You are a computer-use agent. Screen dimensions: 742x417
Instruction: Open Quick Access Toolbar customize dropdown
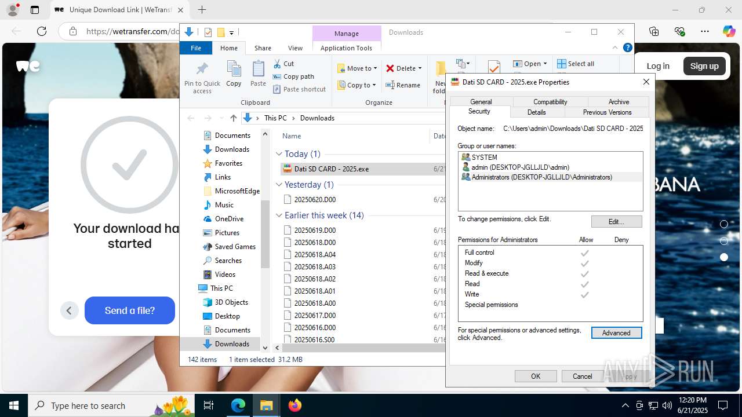[231, 32]
